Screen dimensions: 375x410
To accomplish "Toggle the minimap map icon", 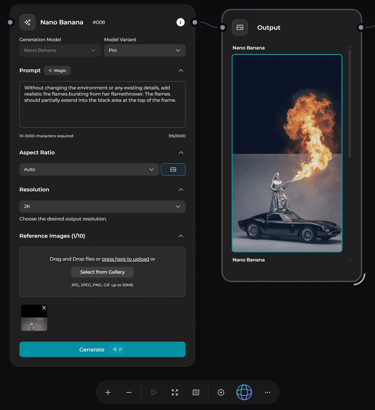I will tap(196, 392).
